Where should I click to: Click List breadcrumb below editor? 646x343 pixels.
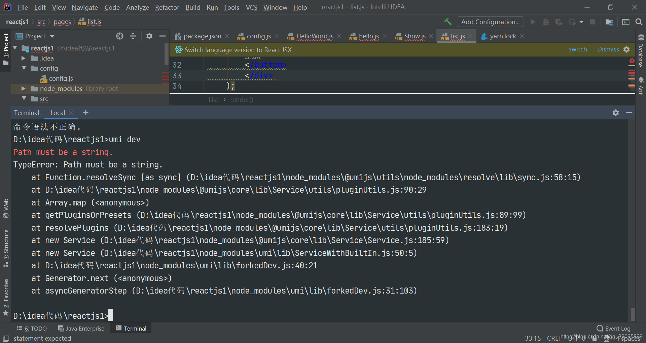tap(213, 100)
